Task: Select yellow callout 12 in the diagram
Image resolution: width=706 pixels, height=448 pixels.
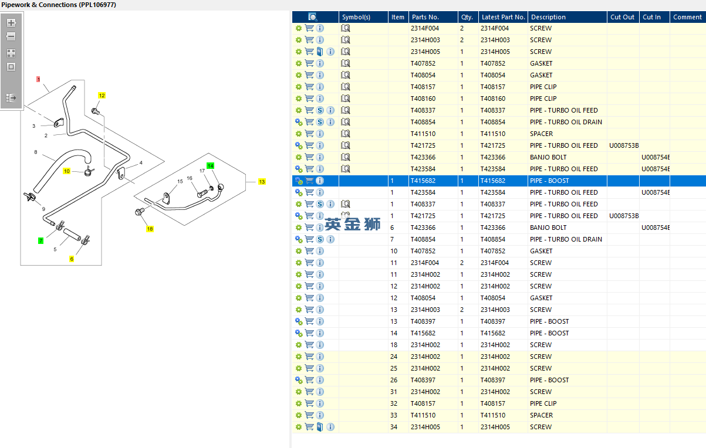Action: [102, 95]
